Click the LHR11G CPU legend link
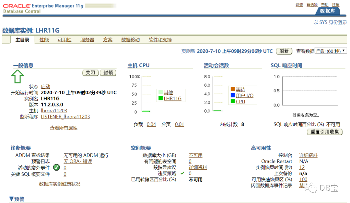The height and width of the screenshot is (203, 350). click(172, 98)
